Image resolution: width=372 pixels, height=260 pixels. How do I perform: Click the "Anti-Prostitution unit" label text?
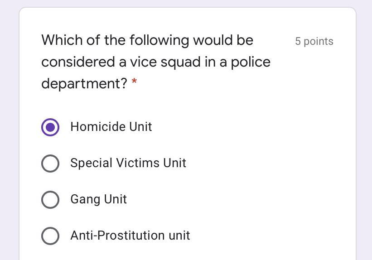pos(130,236)
